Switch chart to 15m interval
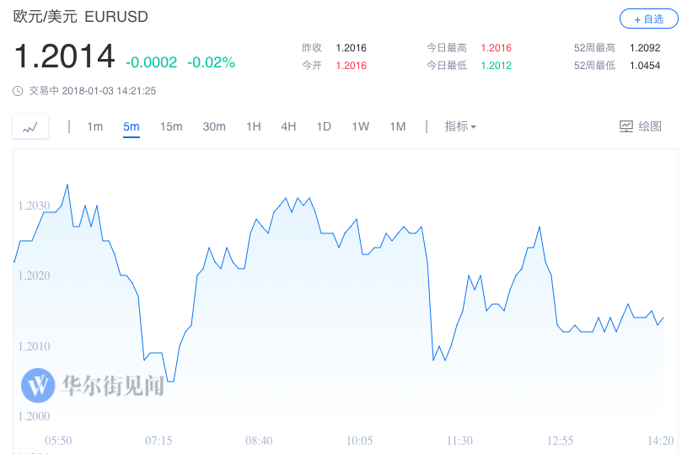Viewport: 682px width, 454px height. 171,126
